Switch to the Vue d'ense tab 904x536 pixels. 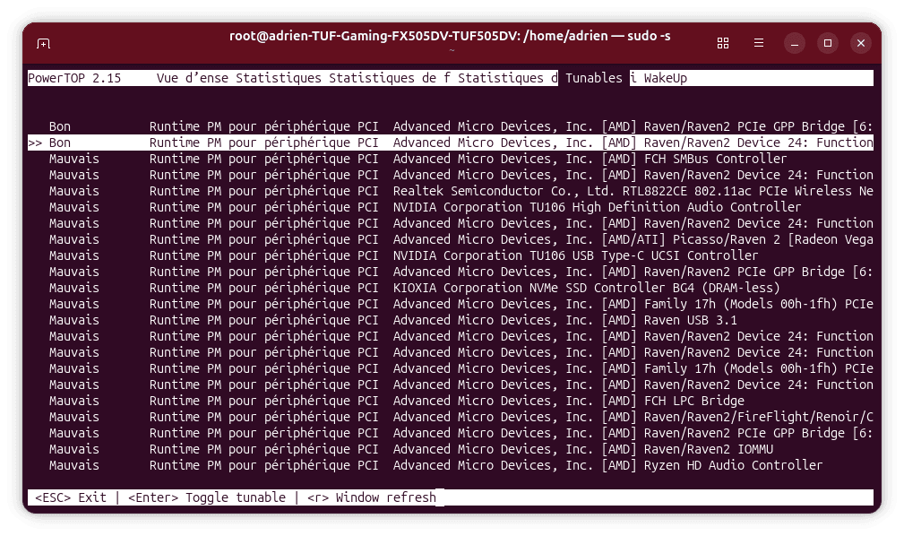(192, 78)
